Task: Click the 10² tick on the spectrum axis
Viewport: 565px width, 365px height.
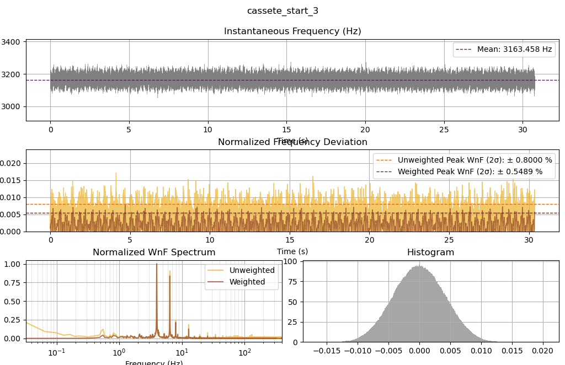Action: point(244,352)
